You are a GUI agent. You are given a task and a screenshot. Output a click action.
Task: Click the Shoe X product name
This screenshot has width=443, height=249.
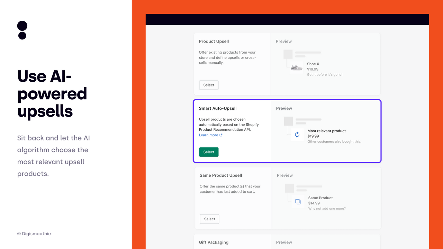point(313,64)
